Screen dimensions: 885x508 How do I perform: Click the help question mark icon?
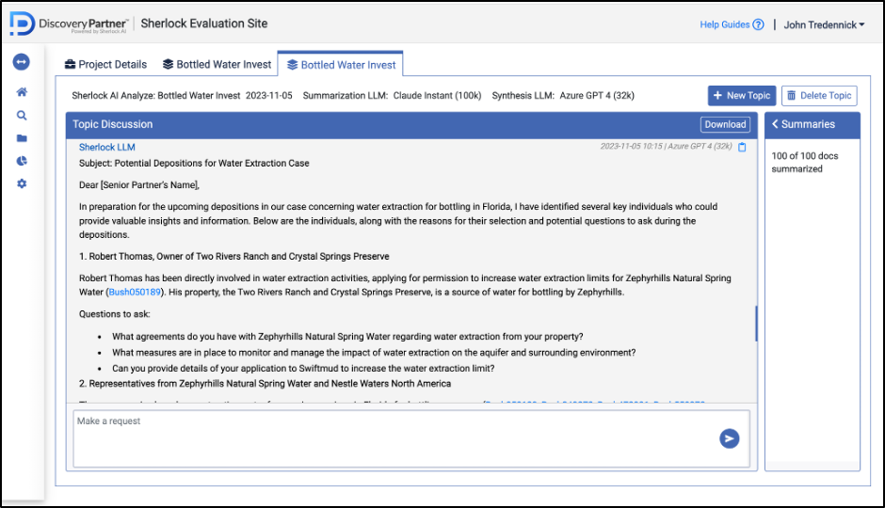click(759, 24)
